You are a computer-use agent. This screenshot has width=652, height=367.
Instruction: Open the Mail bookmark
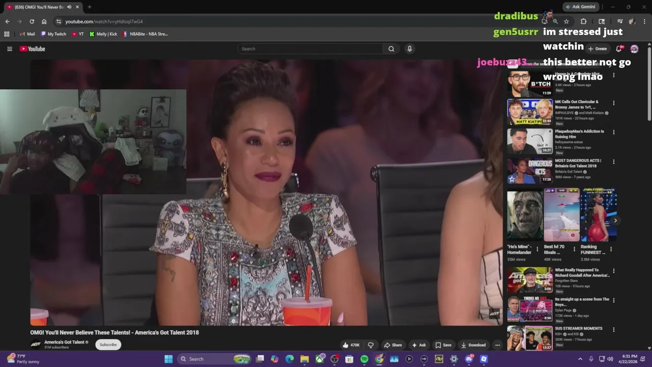[28, 34]
